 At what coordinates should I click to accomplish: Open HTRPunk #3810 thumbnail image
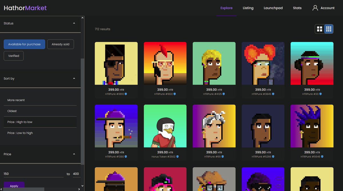coord(116,63)
